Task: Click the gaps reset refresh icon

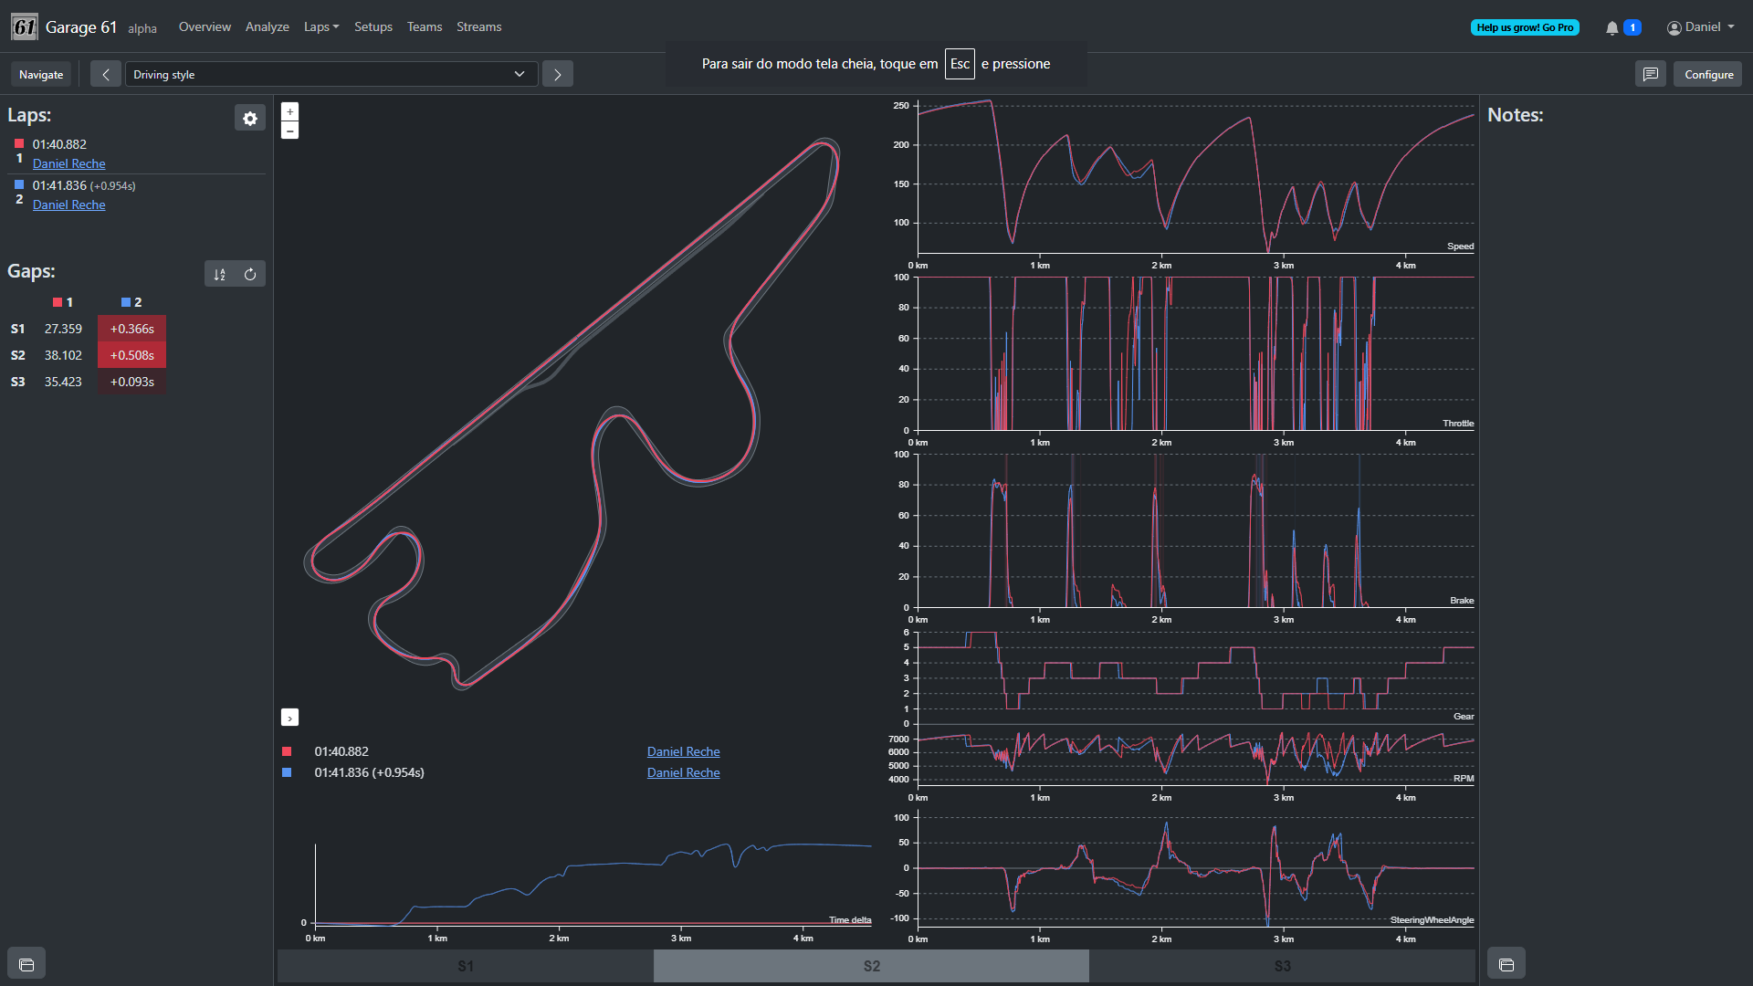Action: pos(250,274)
